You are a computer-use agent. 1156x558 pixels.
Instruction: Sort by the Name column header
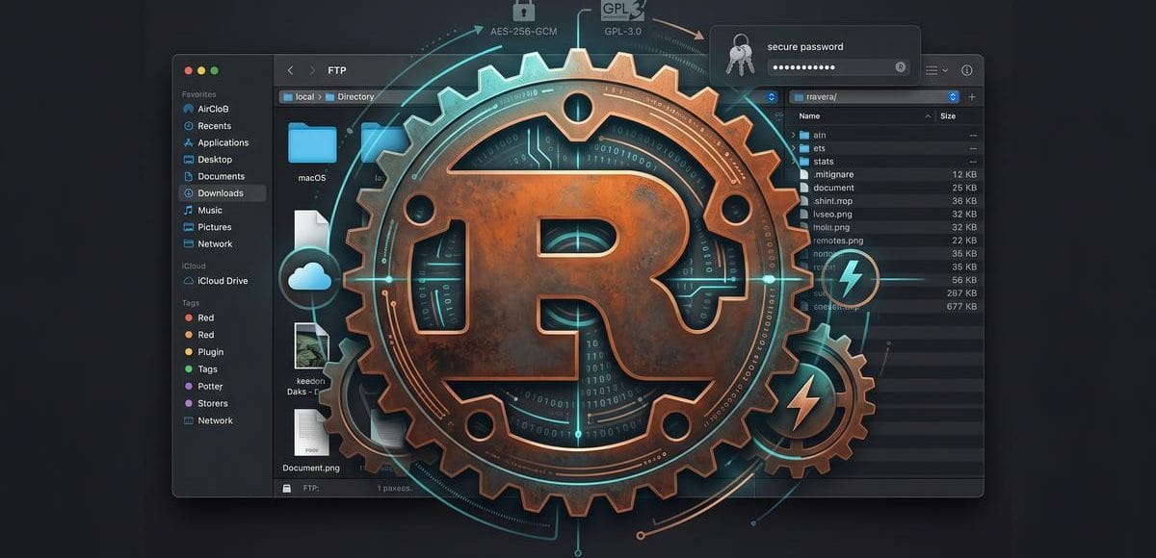pyautogui.click(x=809, y=116)
